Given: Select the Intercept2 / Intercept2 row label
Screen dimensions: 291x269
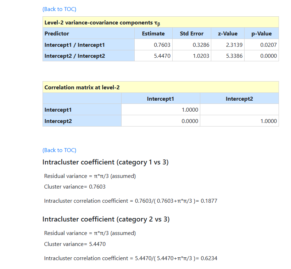Looking at the screenshot, I should (x=74, y=56).
